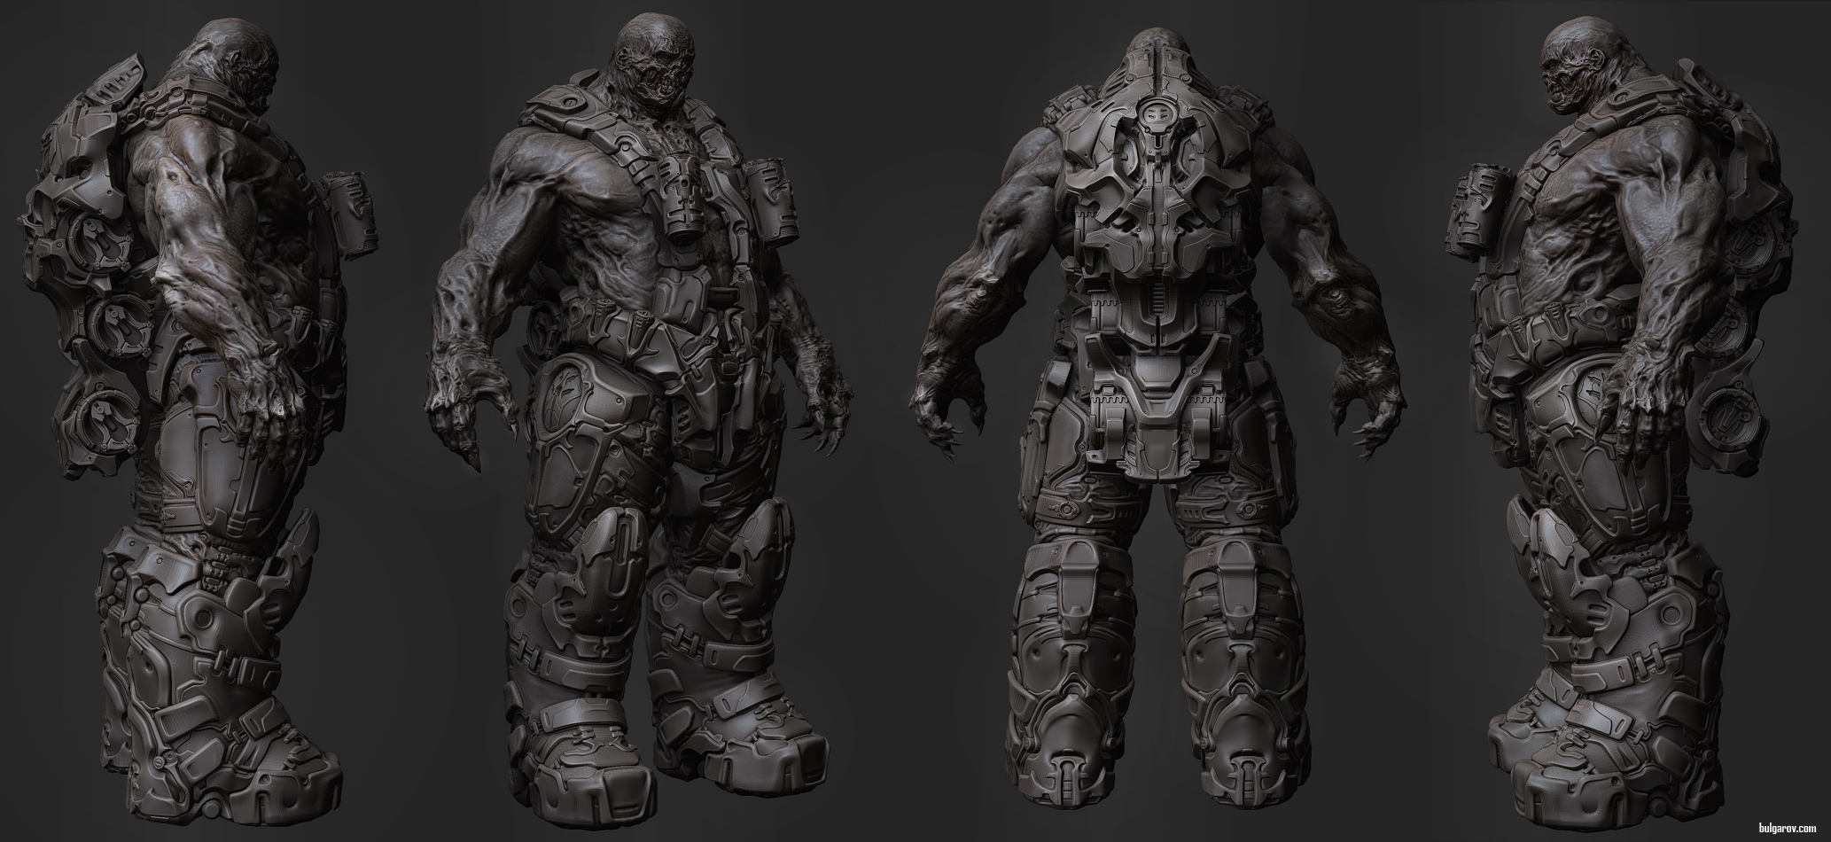1831x842 pixels.
Task: Select the left side-profile view of the character
Action: tap(199, 425)
